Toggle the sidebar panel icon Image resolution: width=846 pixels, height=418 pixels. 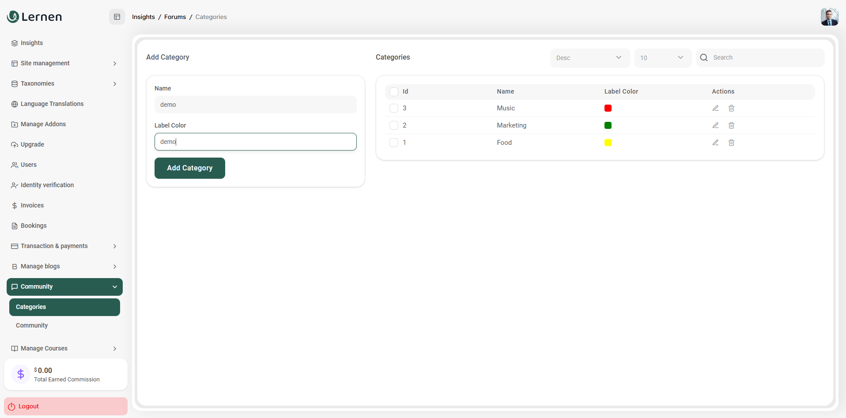117,17
